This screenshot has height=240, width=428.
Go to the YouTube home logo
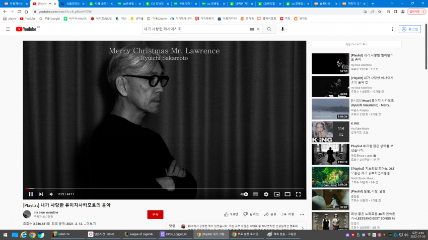click(26, 29)
